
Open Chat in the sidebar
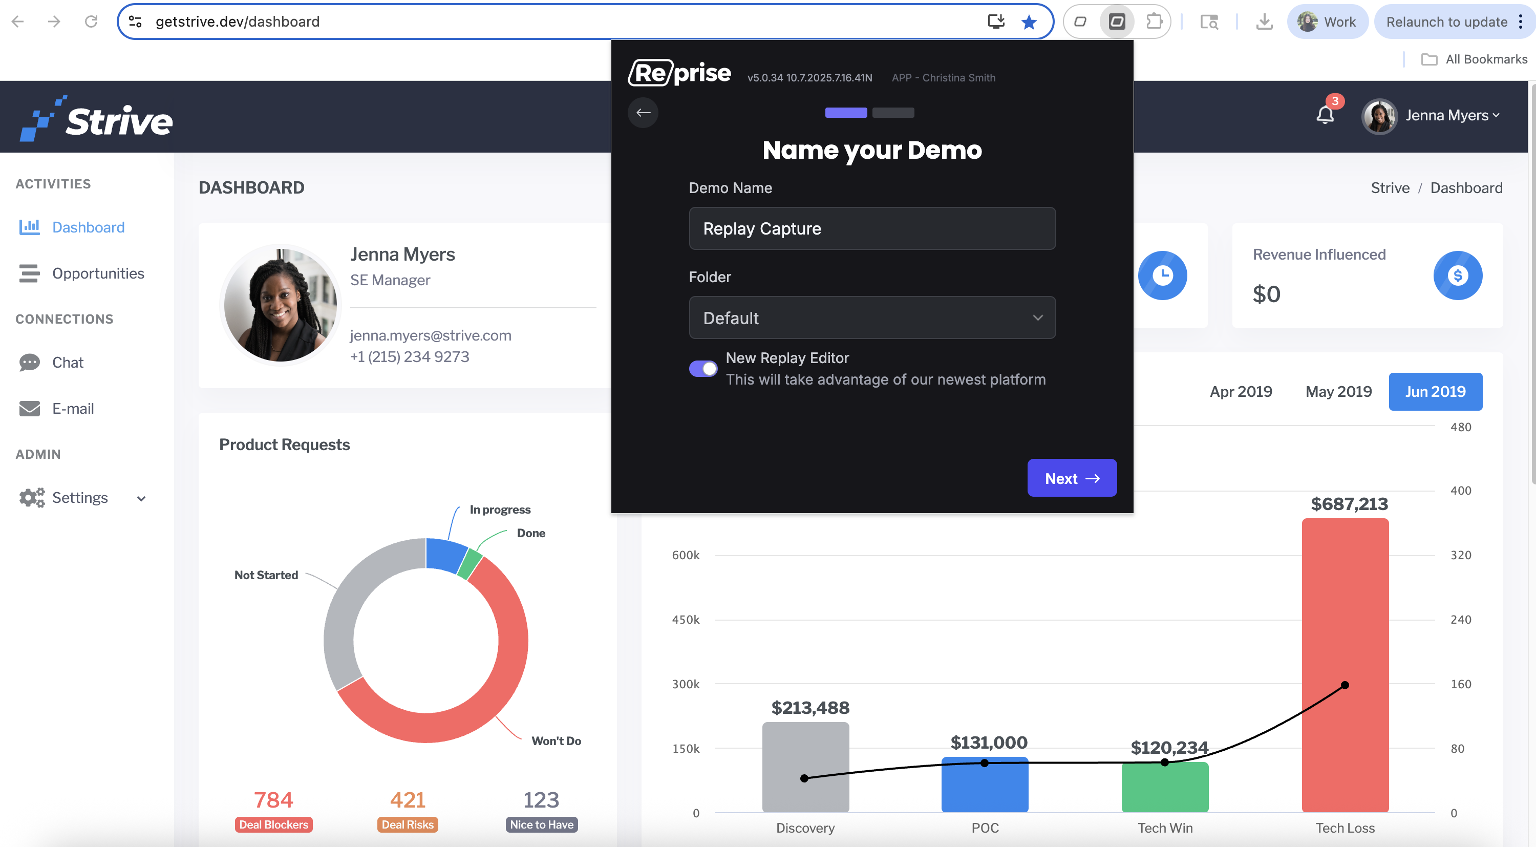pos(68,363)
